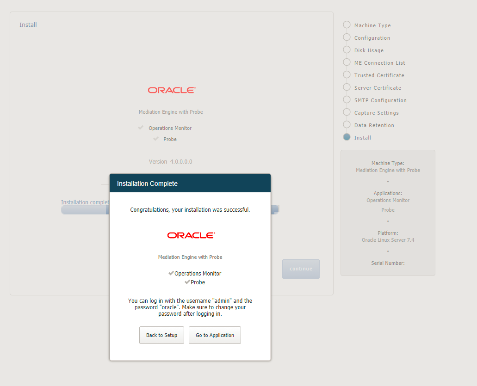
Task: Open the Install step label
Action: point(363,138)
